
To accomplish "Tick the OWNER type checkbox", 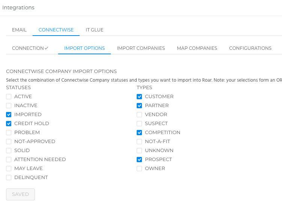I will click(x=139, y=168).
